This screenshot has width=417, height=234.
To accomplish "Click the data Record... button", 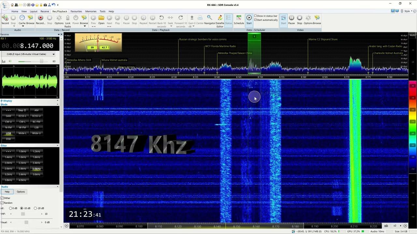I will tap(40, 19).
